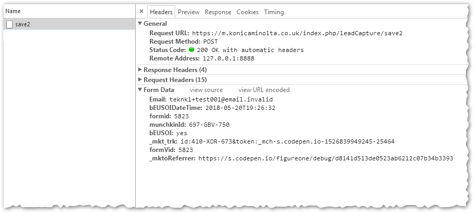Click the Name column header
This screenshot has height=214, width=475.
pos(13,11)
